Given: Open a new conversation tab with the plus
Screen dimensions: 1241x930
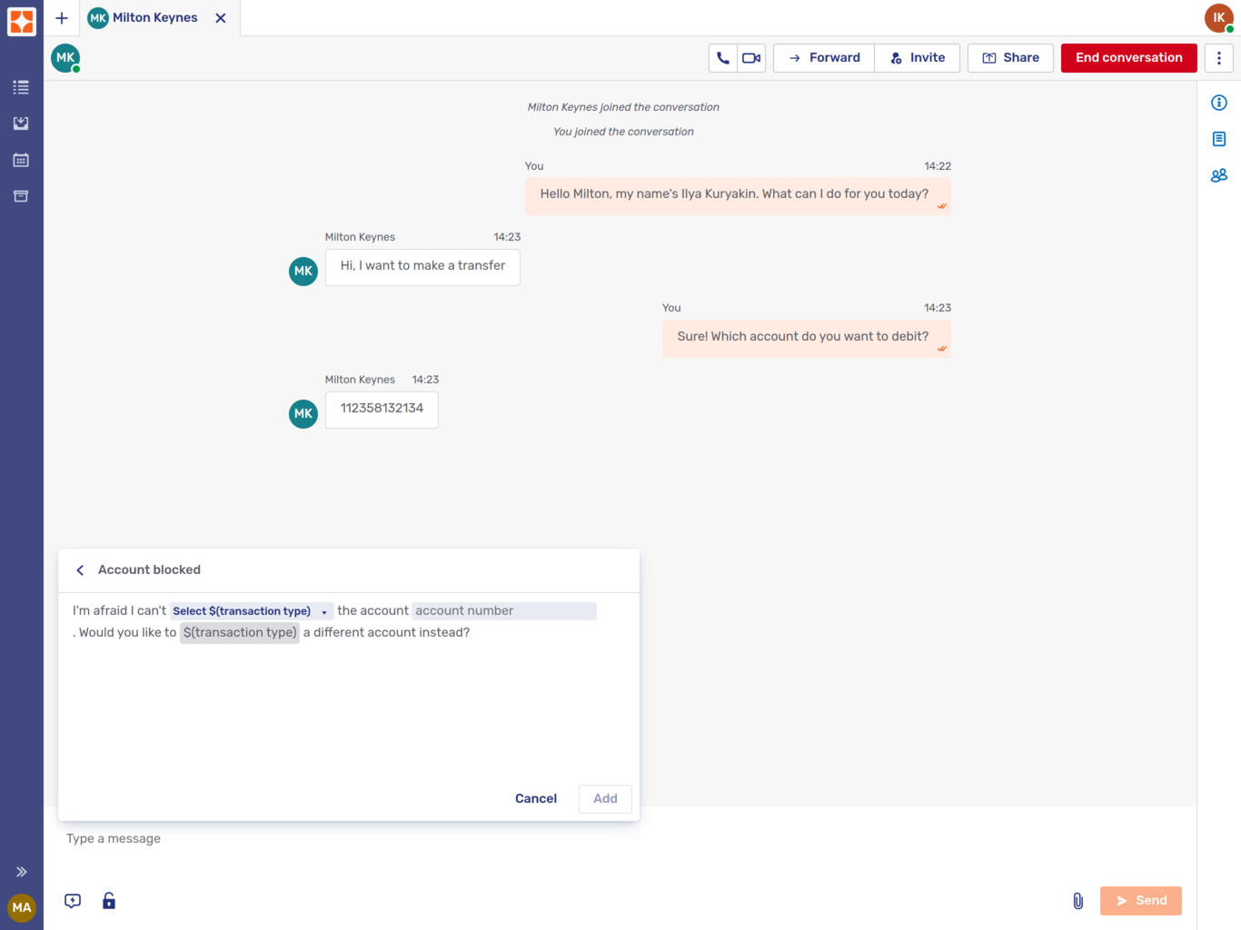Looking at the screenshot, I should coord(61,17).
